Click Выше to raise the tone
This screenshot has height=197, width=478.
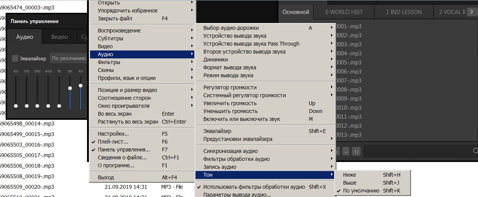[350, 183]
